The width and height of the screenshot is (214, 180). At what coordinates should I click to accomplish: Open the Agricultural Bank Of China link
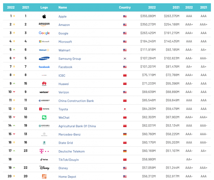pyautogui.click(x=77, y=126)
